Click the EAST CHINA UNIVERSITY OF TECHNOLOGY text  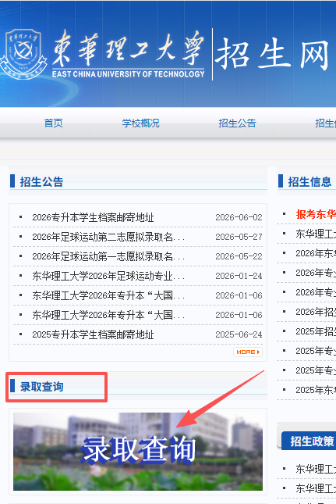(x=129, y=74)
